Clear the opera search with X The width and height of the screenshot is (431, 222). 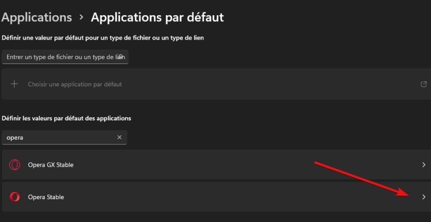(x=119, y=137)
